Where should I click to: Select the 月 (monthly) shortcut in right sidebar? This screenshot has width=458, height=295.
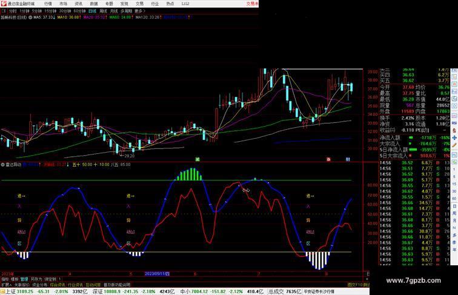pos(454,220)
